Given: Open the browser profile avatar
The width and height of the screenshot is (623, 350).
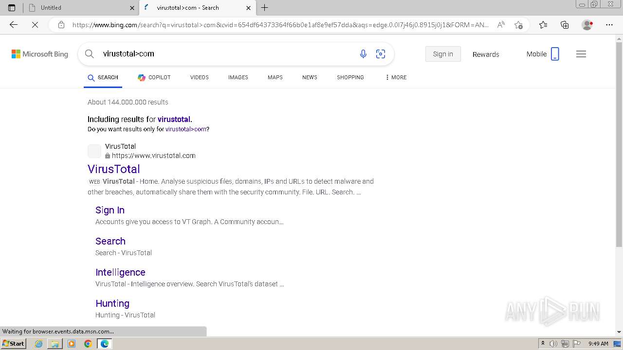Looking at the screenshot, I should 587,25.
